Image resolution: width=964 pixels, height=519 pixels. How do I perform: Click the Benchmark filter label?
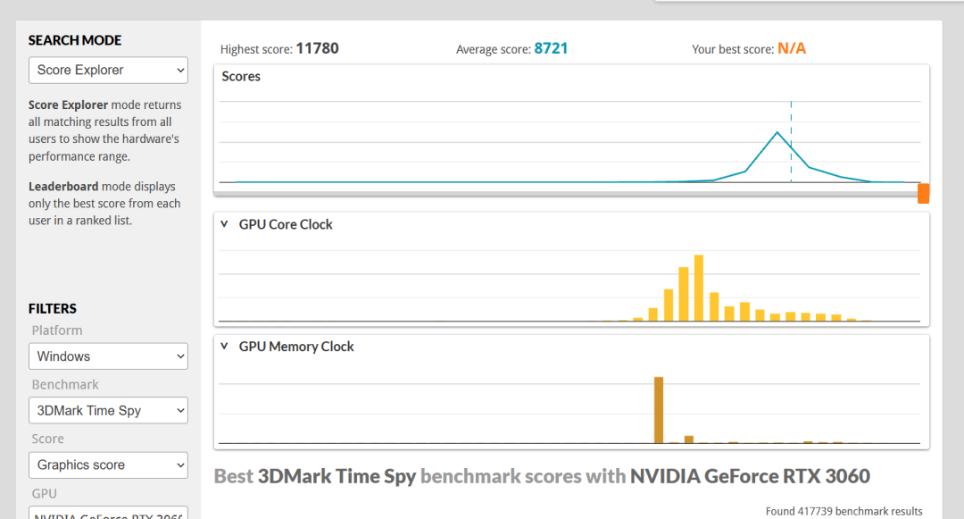pos(65,384)
